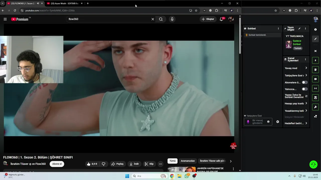
Task: Click the İndir download button
Action: [134, 164]
